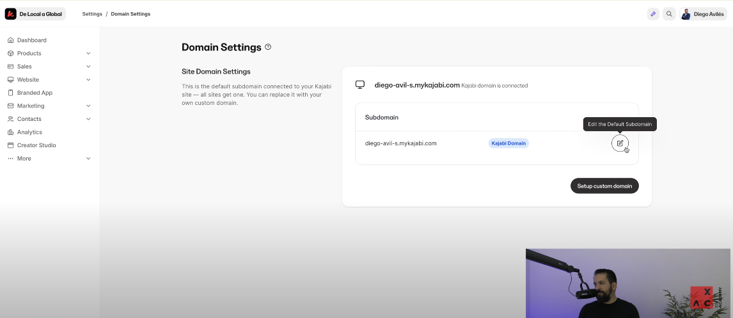
Task: Click the help icon beside Domain Settings
Action: click(268, 47)
